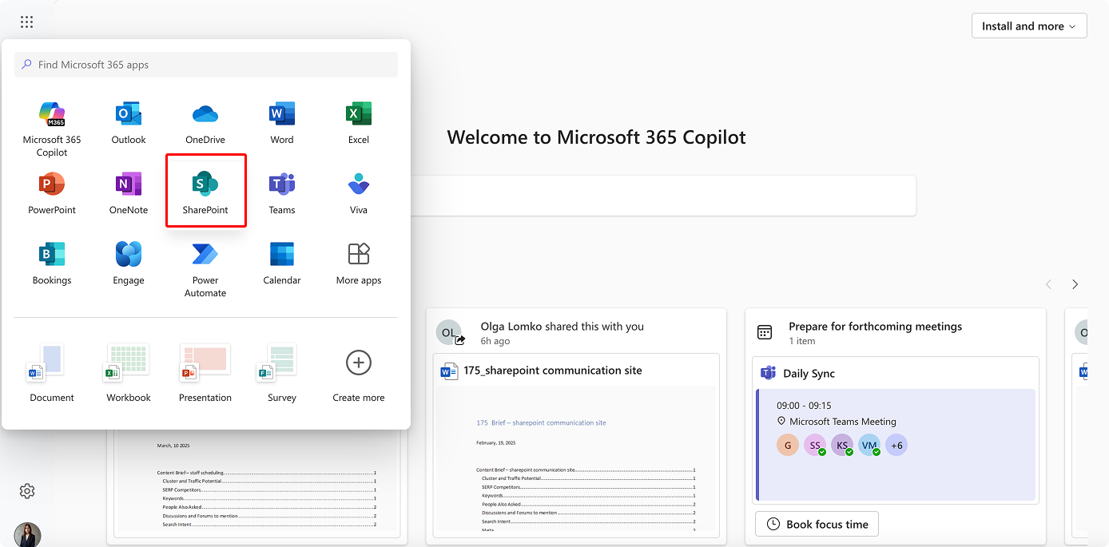
Task: Open the Engage app
Action: (x=128, y=260)
